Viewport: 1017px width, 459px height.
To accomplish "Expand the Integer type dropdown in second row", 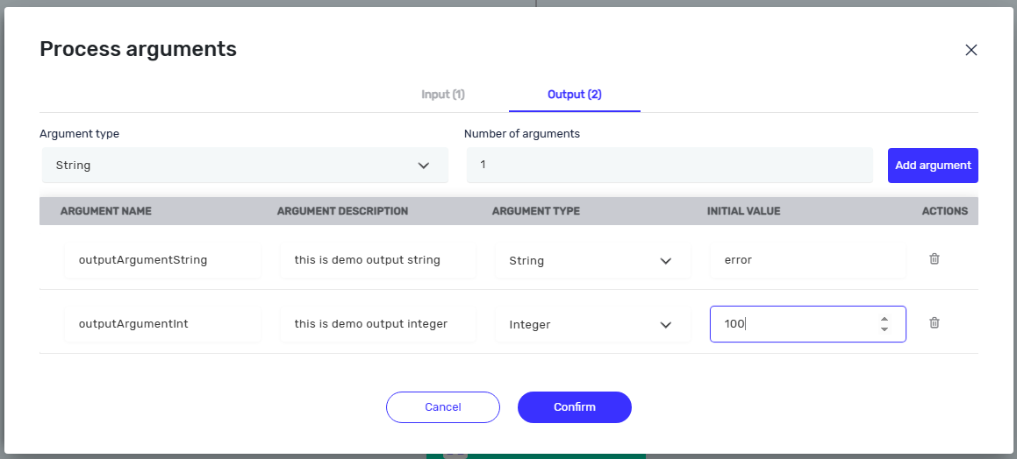I will click(x=593, y=324).
